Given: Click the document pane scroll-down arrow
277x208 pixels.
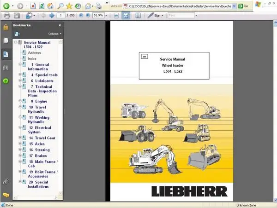Looking at the screenshot, I should click(x=275, y=200).
